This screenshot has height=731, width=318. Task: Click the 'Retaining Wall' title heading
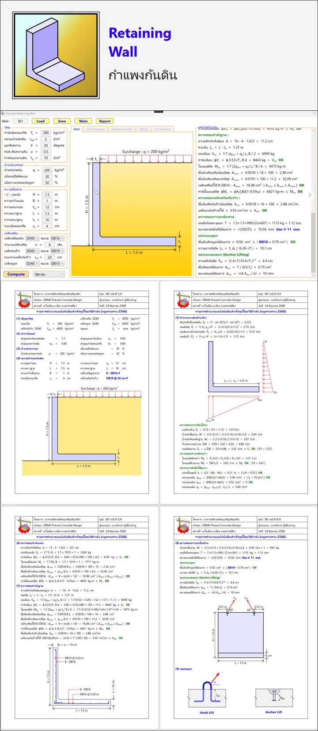(140, 42)
